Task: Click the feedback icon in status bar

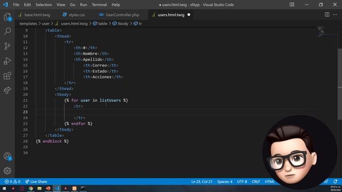Action: pyautogui.click(x=326, y=181)
